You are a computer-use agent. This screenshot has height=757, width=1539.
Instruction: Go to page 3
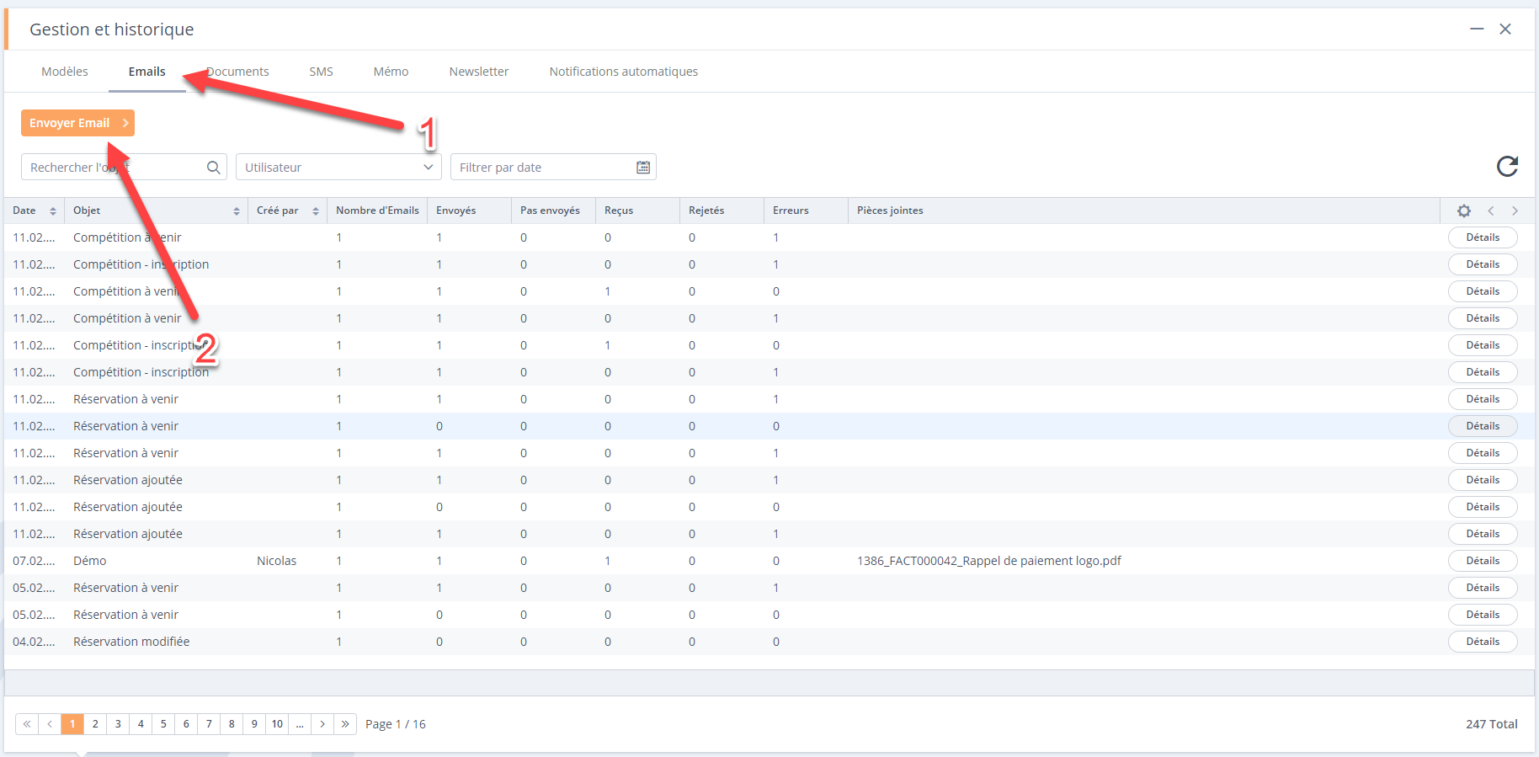118,724
